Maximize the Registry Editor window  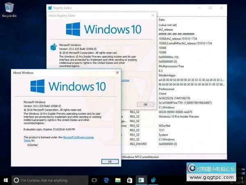pyautogui.click(x=210, y=8)
